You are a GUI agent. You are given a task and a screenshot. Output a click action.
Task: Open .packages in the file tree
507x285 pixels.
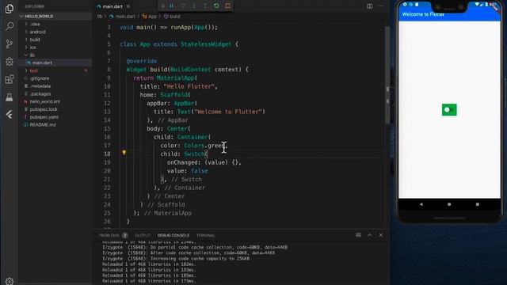pos(40,94)
